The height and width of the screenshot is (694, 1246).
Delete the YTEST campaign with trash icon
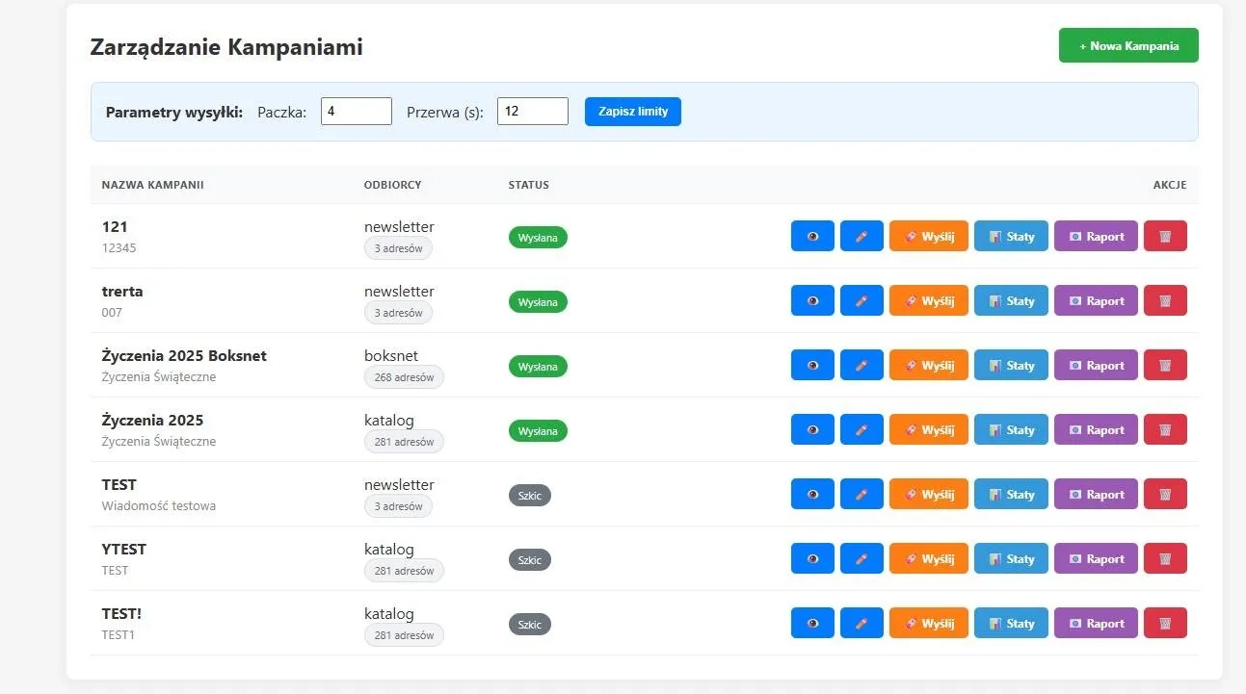(x=1165, y=559)
